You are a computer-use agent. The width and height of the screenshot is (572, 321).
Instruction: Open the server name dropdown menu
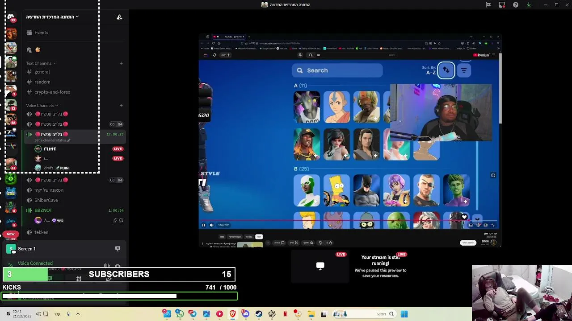pos(52,17)
